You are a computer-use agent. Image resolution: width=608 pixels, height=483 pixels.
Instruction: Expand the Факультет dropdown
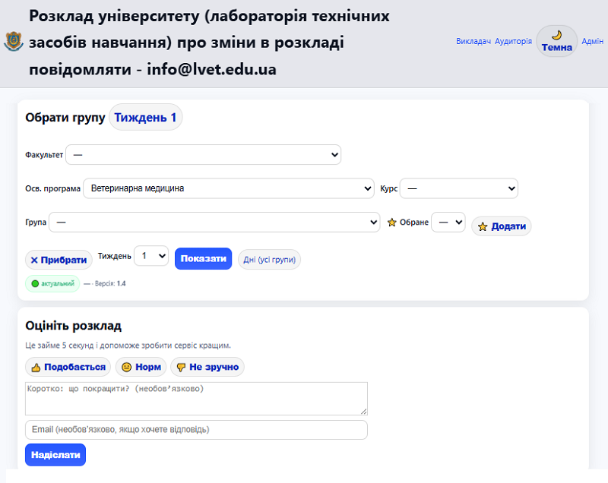tap(203, 155)
